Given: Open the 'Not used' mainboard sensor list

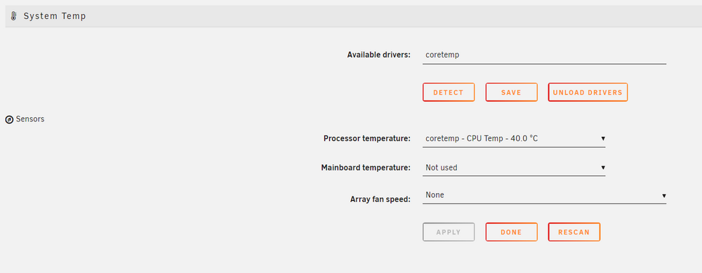Looking at the screenshot, I should [x=514, y=168].
